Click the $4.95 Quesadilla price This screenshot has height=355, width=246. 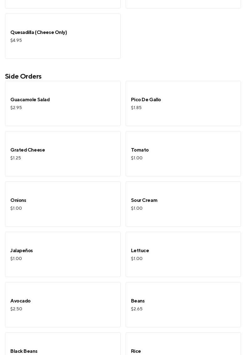[x=16, y=41]
